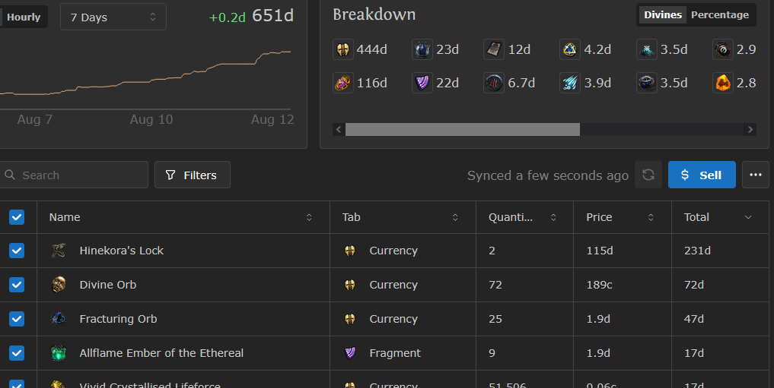
Task: Click the breakdown icon valued 23d
Action: click(x=422, y=49)
